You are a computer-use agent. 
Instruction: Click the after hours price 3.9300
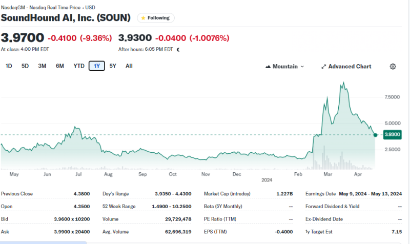click(x=135, y=37)
